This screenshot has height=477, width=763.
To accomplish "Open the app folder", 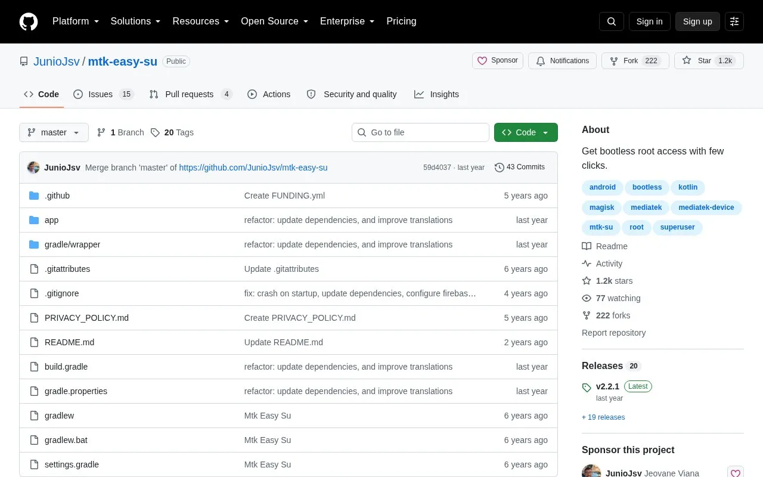I will (x=52, y=220).
